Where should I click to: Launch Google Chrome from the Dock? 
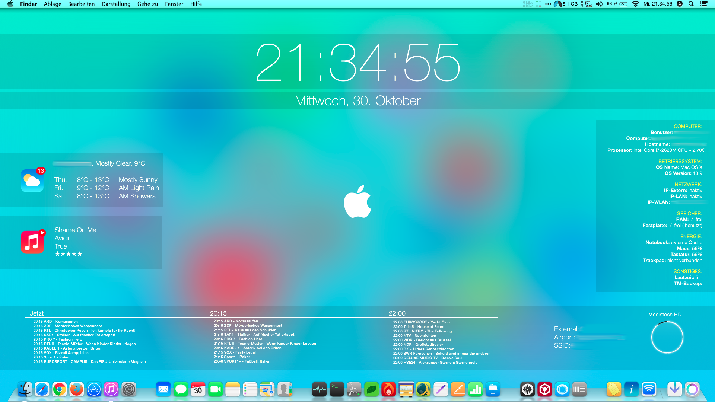coord(59,389)
